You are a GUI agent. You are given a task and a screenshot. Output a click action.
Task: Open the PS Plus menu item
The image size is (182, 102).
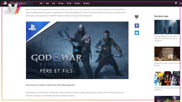(x=77, y=3)
